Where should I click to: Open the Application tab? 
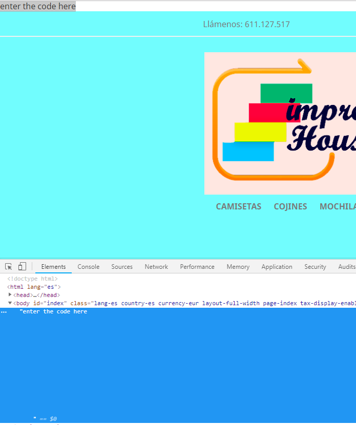(x=277, y=267)
